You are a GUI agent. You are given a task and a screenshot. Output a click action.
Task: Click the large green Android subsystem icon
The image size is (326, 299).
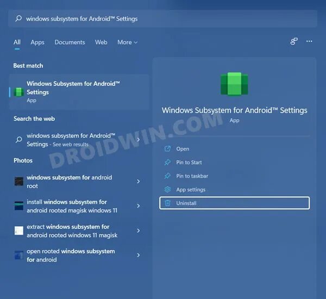pyautogui.click(x=234, y=84)
